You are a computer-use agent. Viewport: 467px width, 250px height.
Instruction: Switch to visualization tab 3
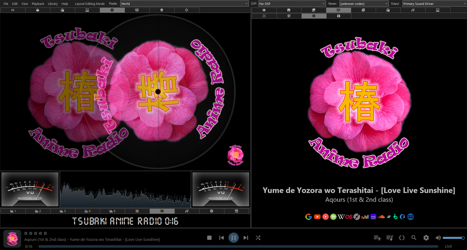click(x=62, y=211)
